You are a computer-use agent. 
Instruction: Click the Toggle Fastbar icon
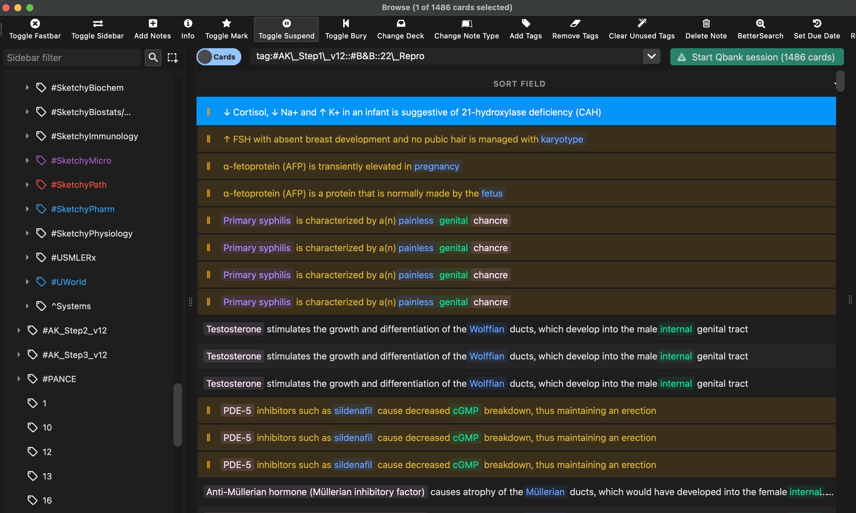pyautogui.click(x=35, y=24)
